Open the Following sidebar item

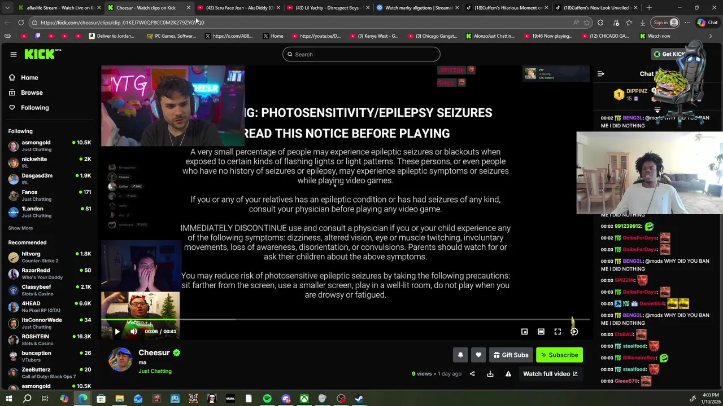pos(34,108)
